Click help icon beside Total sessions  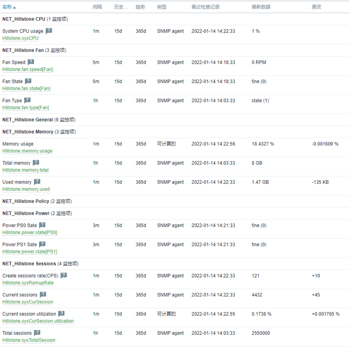click(37, 333)
